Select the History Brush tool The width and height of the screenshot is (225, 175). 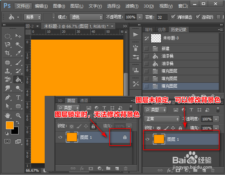point(18,71)
